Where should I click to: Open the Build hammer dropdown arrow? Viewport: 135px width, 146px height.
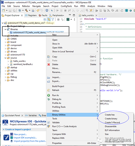[x=30, y=10]
